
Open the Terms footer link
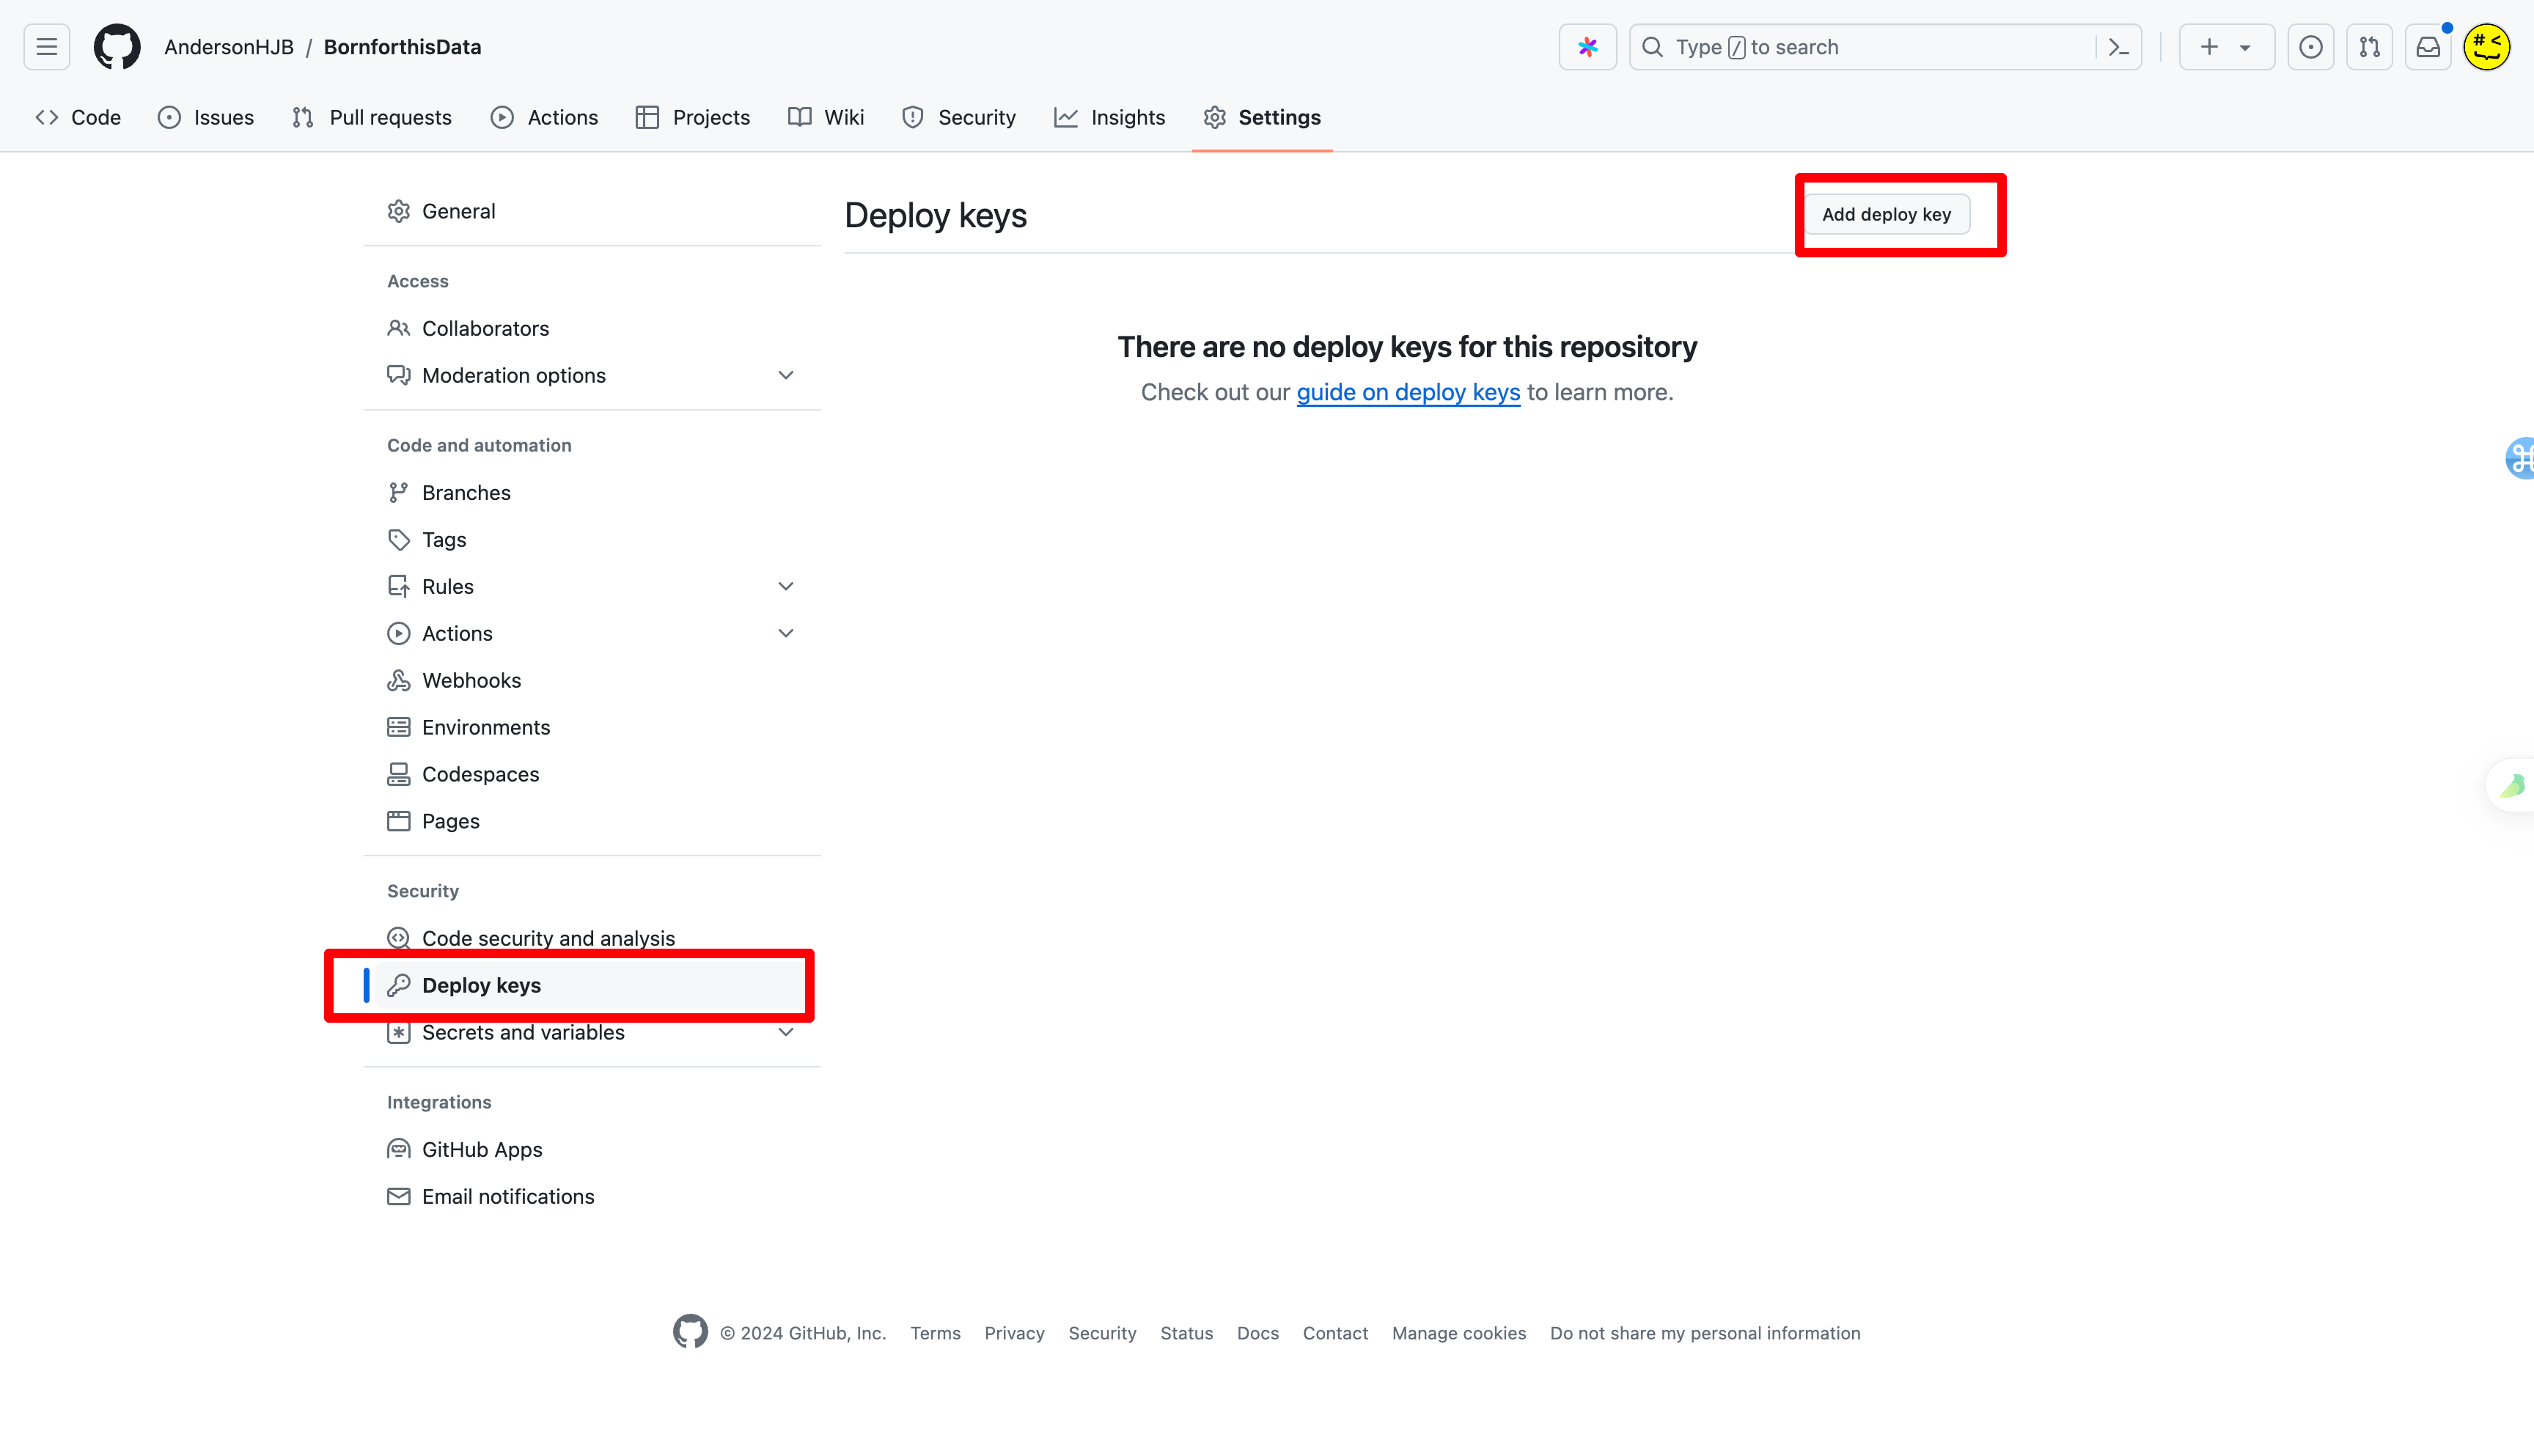pyautogui.click(x=935, y=1333)
